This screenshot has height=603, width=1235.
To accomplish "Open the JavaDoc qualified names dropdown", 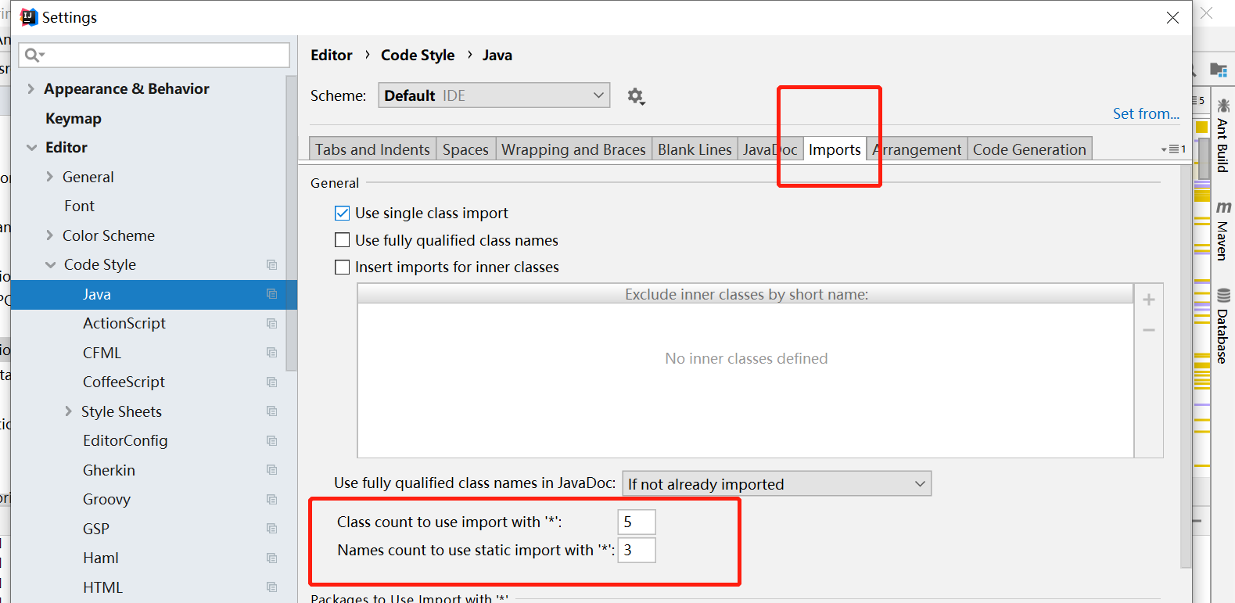I will click(x=776, y=484).
